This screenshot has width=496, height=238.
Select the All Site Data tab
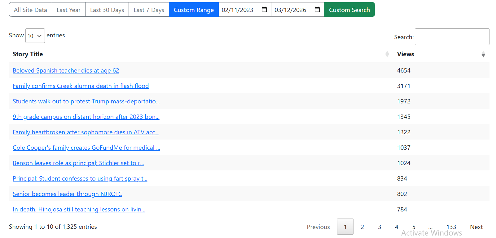[x=30, y=10]
